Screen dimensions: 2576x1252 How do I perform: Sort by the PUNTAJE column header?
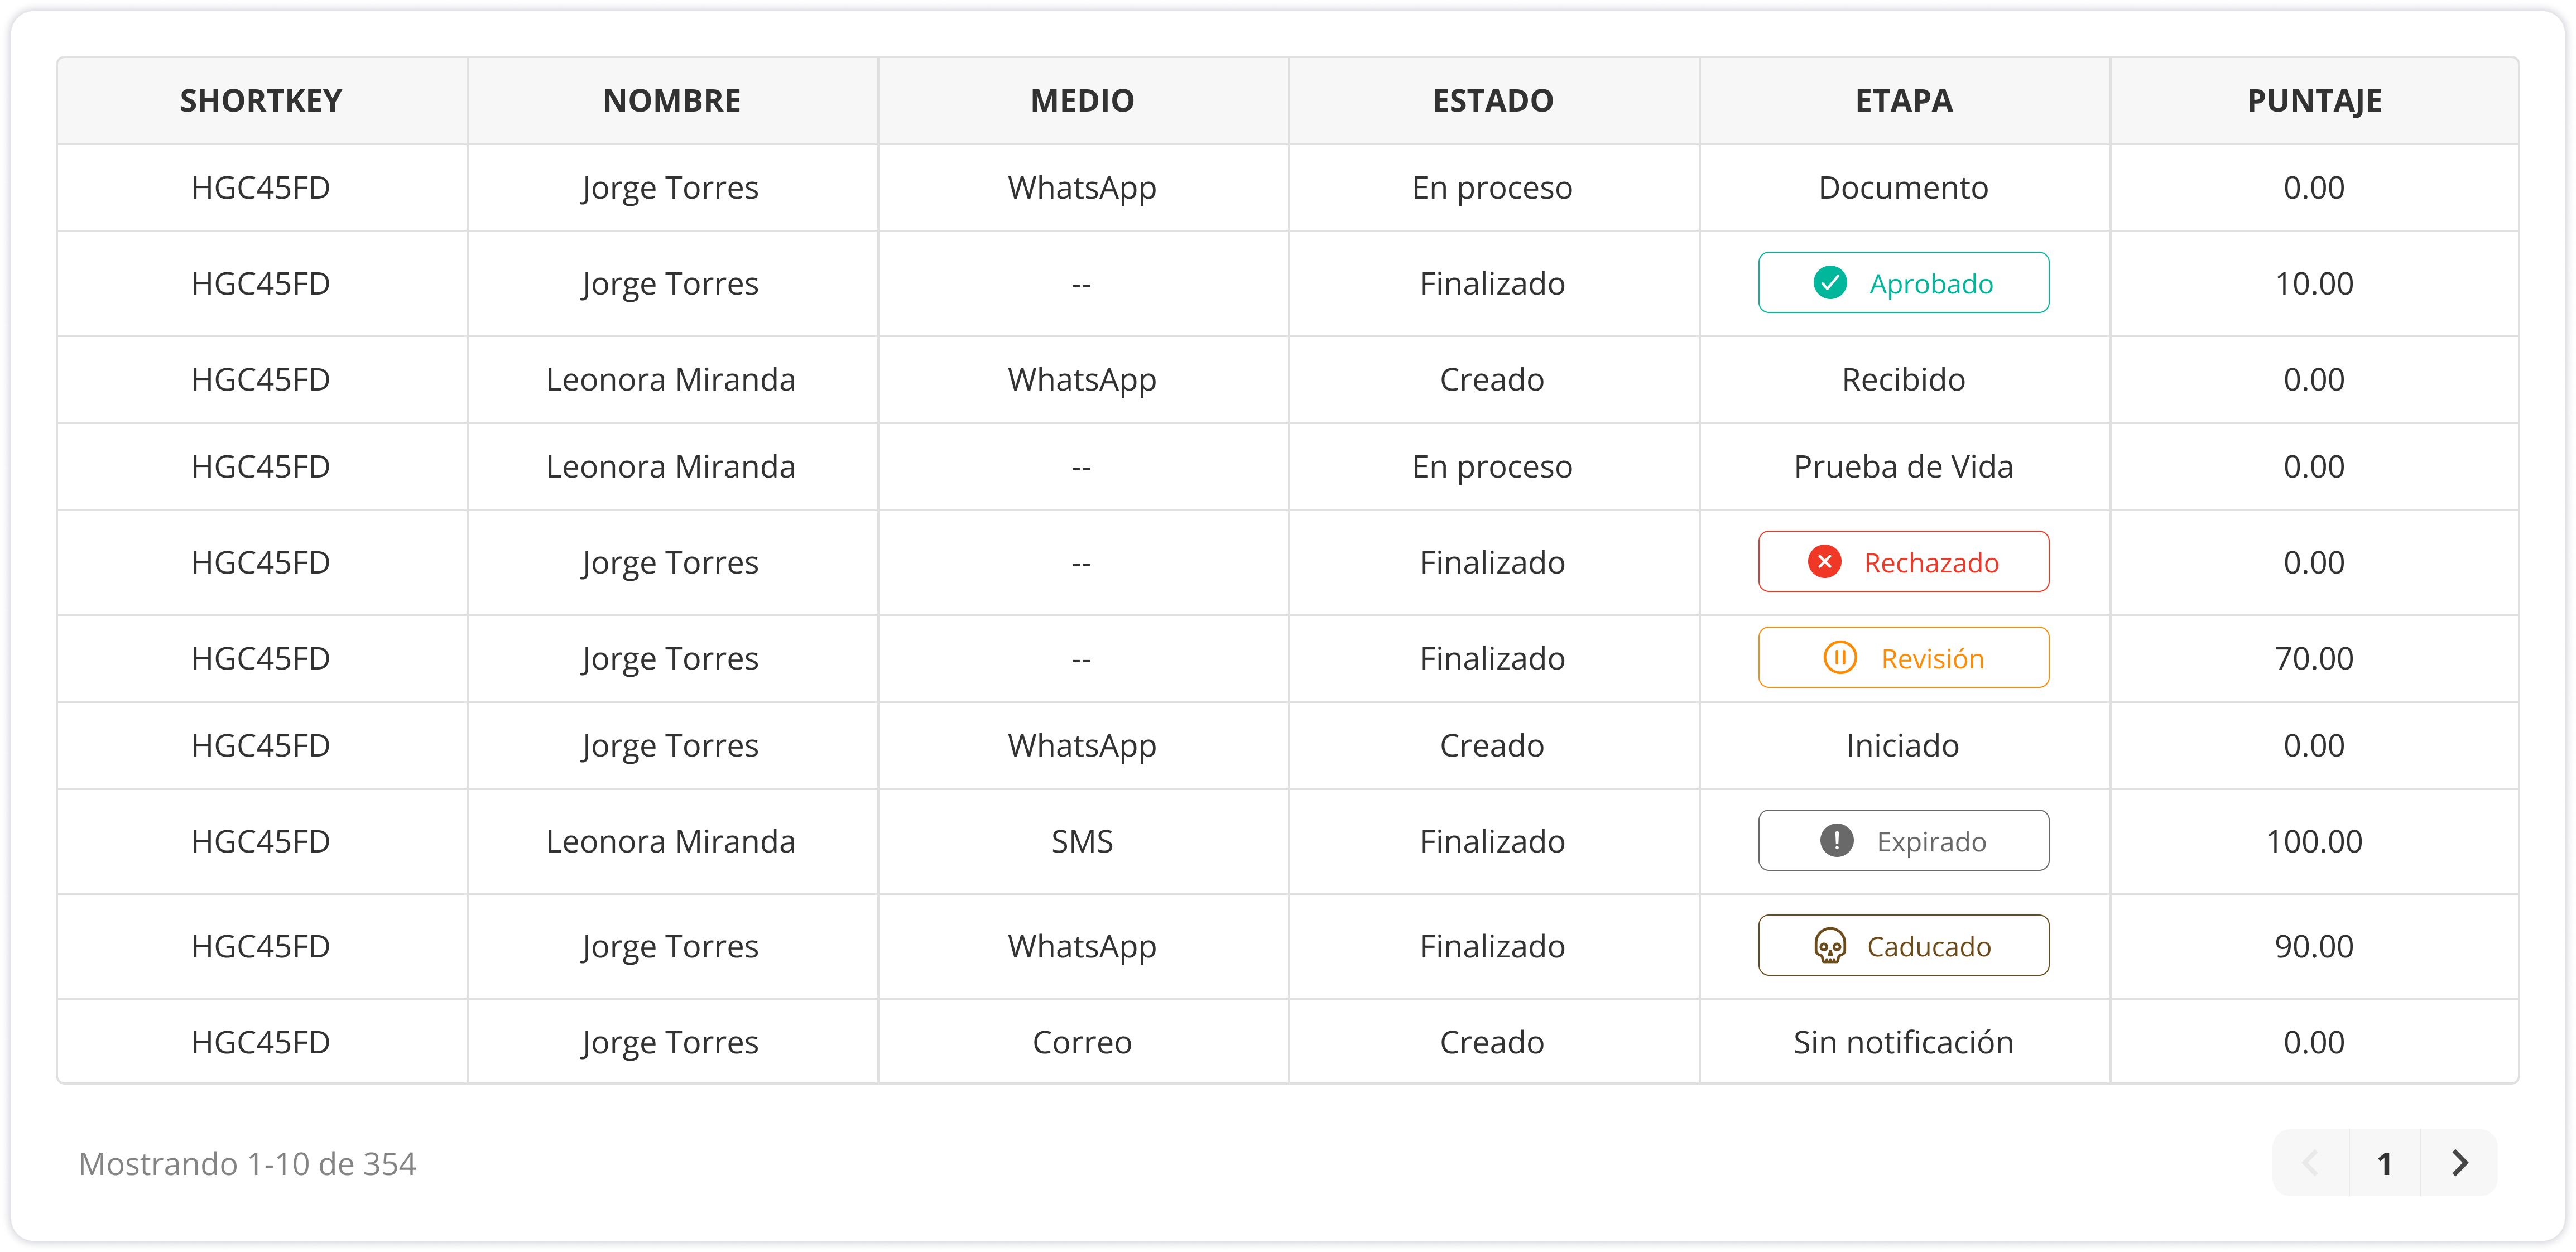2314,100
